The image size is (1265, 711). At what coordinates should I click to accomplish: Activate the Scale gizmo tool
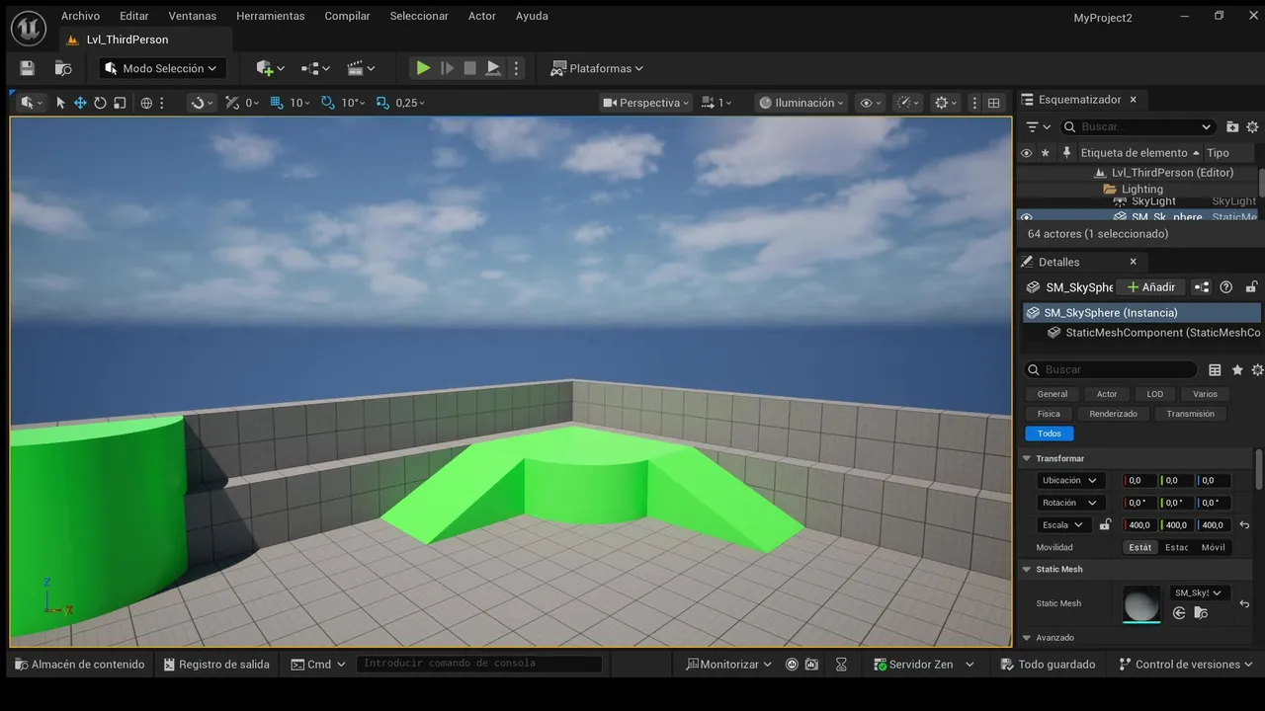point(120,103)
